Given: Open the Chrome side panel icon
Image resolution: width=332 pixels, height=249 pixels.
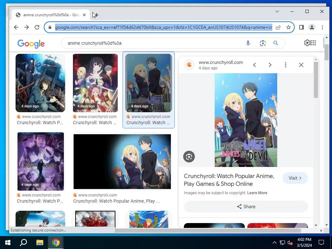Looking at the screenshot, I should pyautogui.click(x=302, y=27).
